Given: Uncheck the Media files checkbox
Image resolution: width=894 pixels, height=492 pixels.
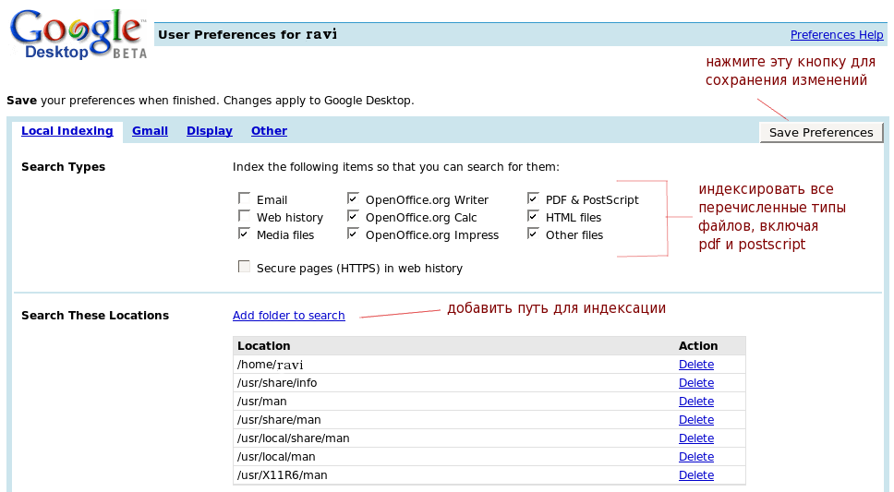Looking at the screenshot, I should (x=244, y=234).
